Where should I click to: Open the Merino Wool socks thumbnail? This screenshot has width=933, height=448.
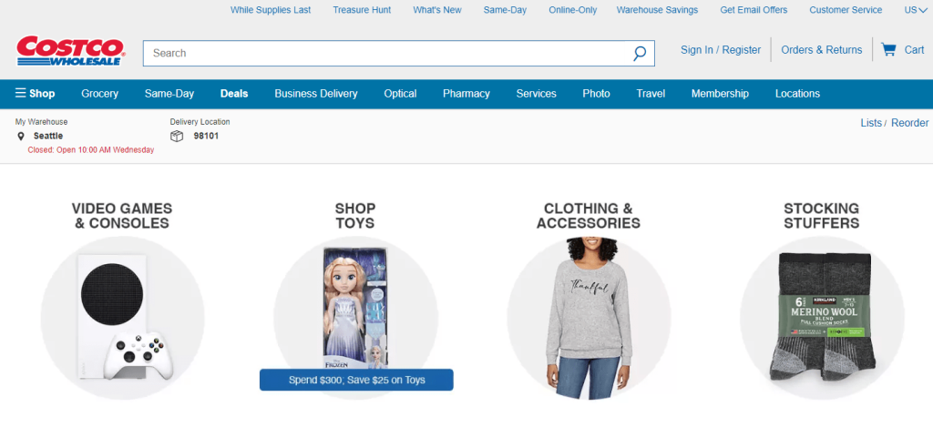coord(822,319)
